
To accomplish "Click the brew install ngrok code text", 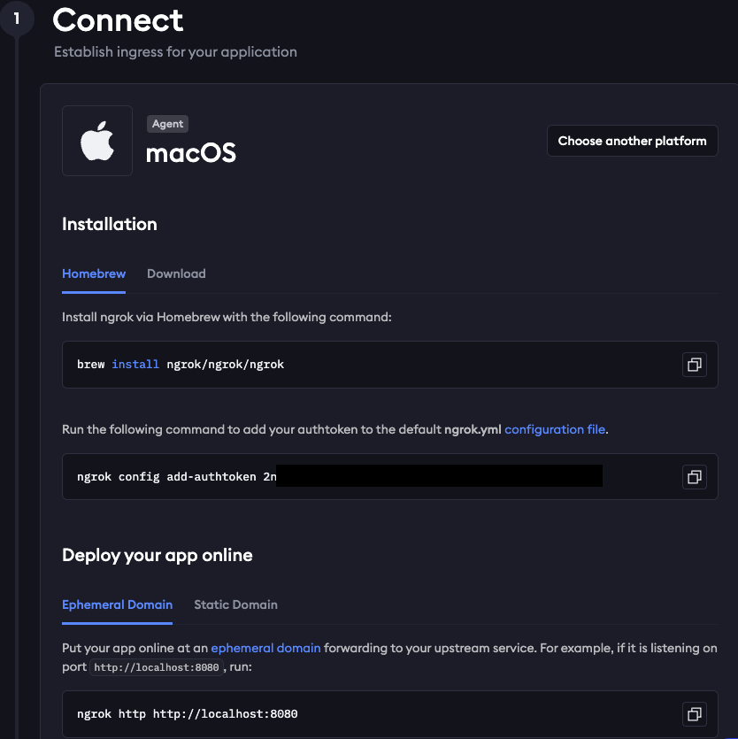I will pos(181,365).
